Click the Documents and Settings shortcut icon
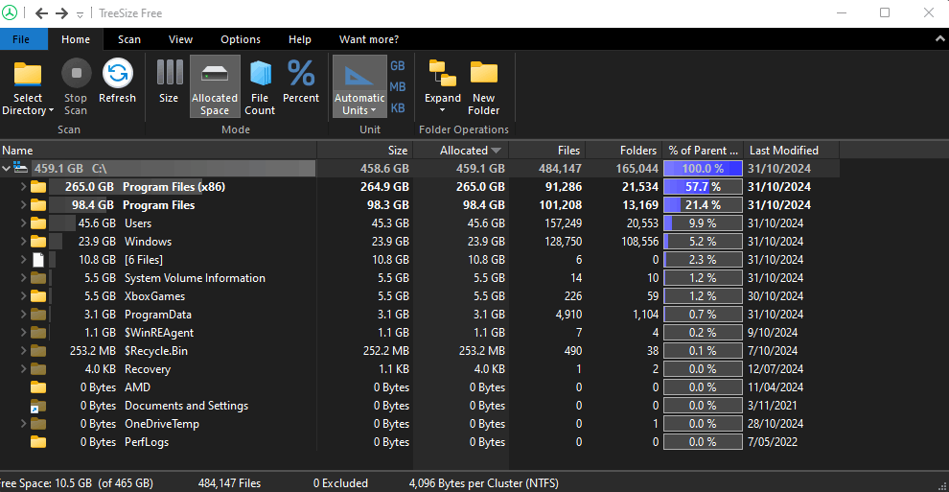Image resolution: width=949 pixels, height=492 pixels. click(x=37, y=406)
